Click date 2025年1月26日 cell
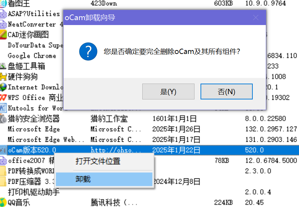Image resolution: width=299 pixels, height=207 pixels. click(x=176, y=129)
